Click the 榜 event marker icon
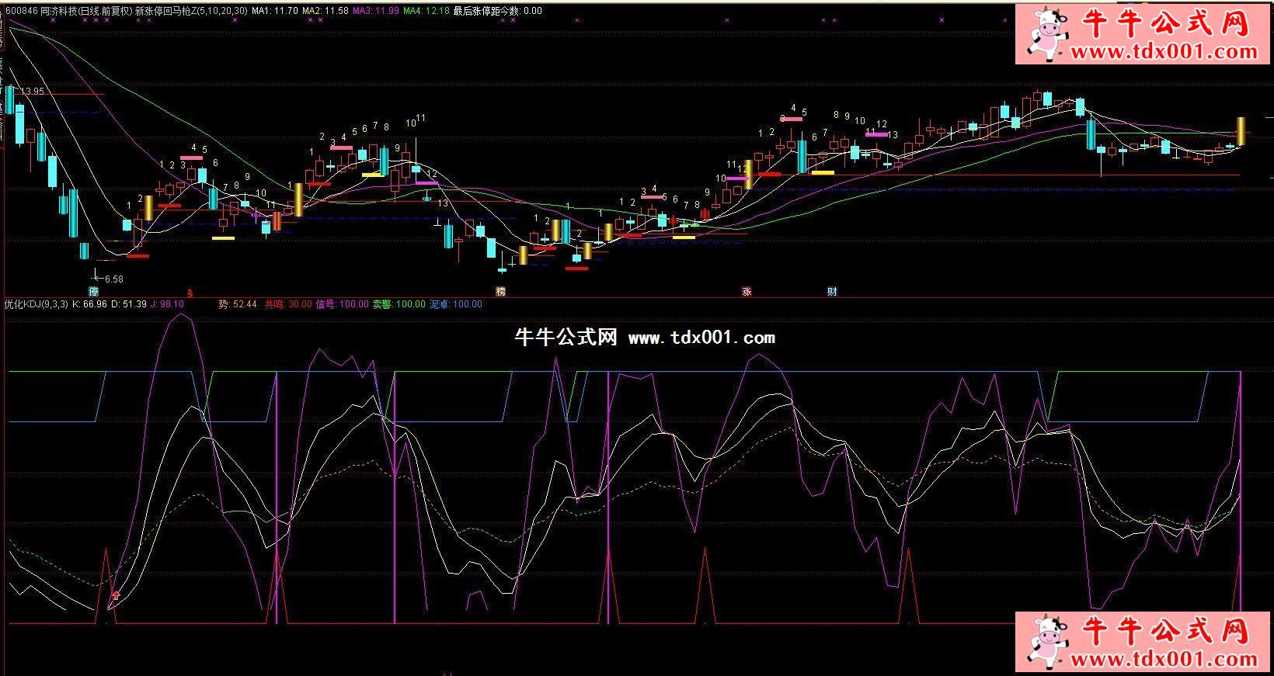This screenshot has height=676, width=1274. pyautogui.click(x=501, y=292)
